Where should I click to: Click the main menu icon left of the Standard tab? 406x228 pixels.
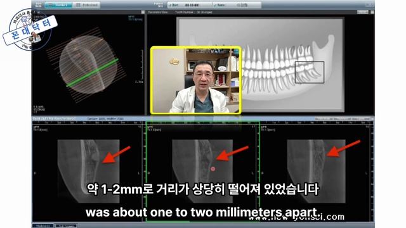(38, 5)
